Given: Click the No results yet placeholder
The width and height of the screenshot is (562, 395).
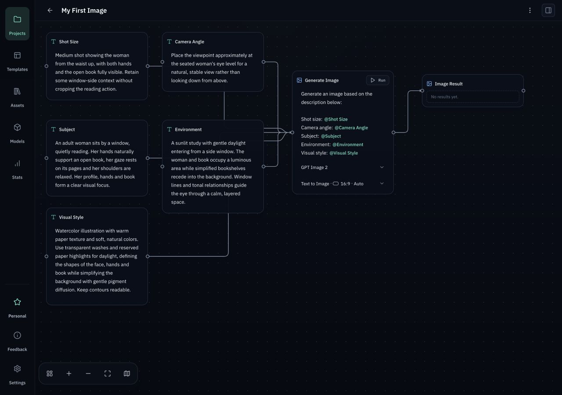Looking at the screenshot, I should [x=472, y=97].
